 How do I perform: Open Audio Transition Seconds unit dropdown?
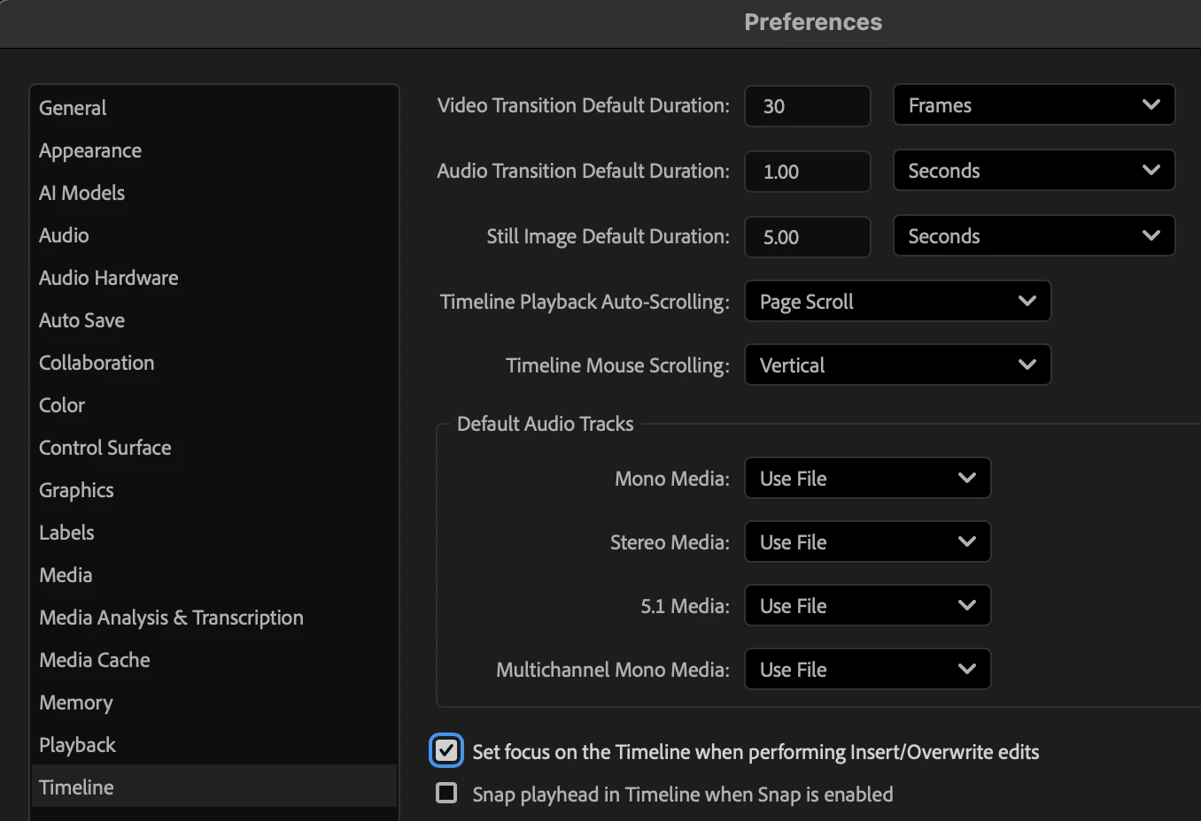click(x=1034, y=171)
